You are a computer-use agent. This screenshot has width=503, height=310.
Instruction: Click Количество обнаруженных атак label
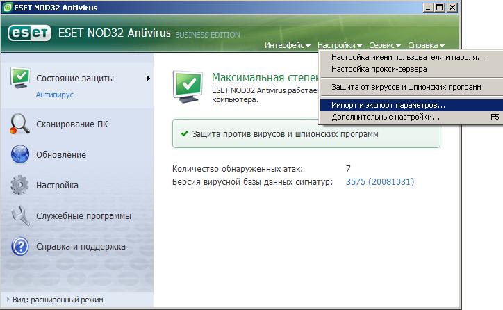coord(238,169)
